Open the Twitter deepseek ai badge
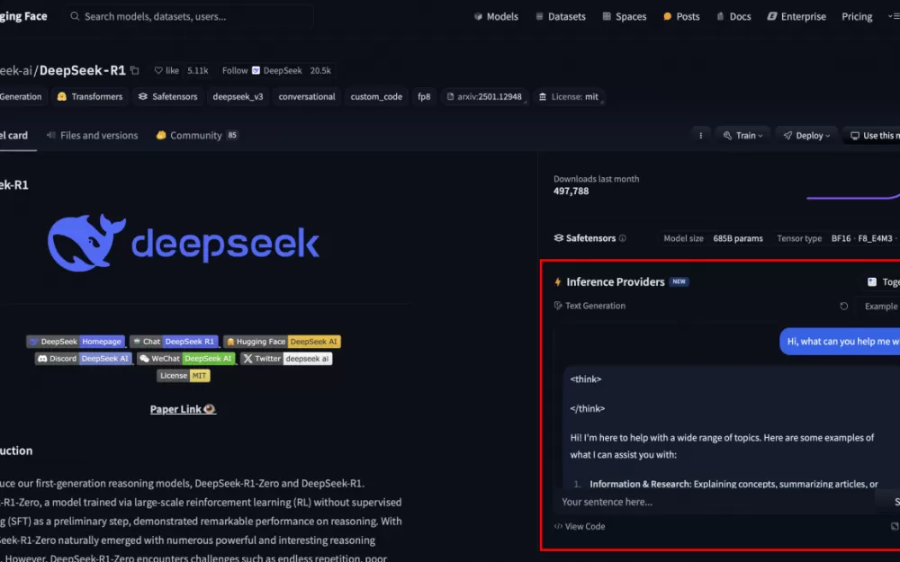The height and width of the screenshot is (562, 900). click(x=286, y=359)
